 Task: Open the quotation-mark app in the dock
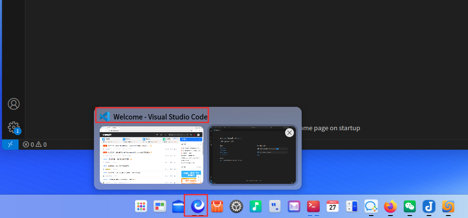[x=275, y=206]
